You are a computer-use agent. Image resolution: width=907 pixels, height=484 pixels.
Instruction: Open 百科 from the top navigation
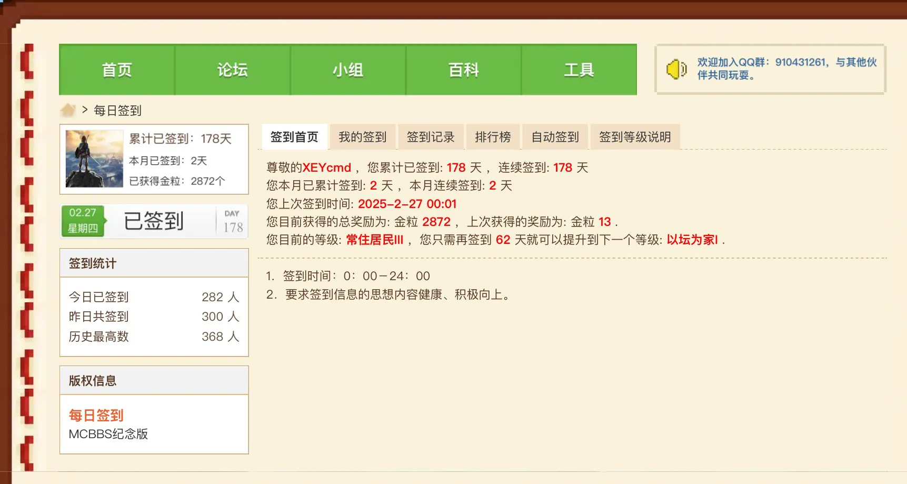(463, 69)
